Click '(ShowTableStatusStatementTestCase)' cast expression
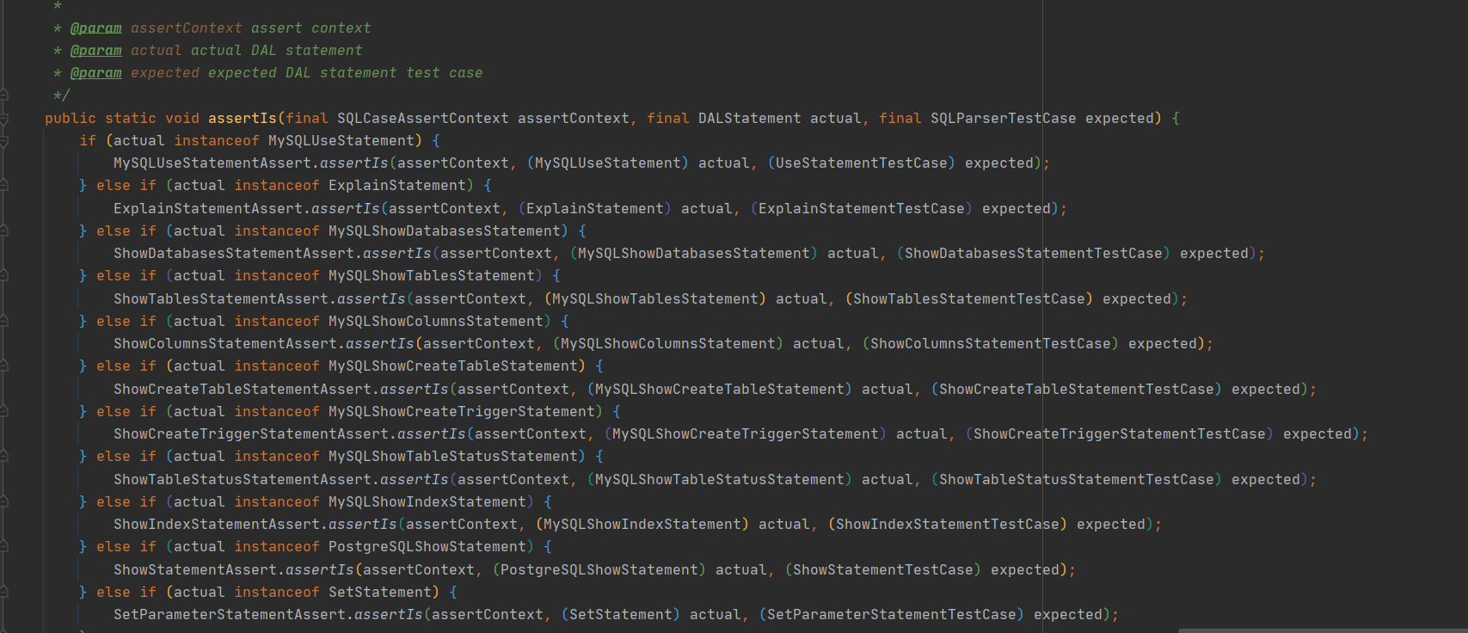Image resolution: width=1468 pixels, height=633 pixels. pyautogui.click(x=1077, y=480)
